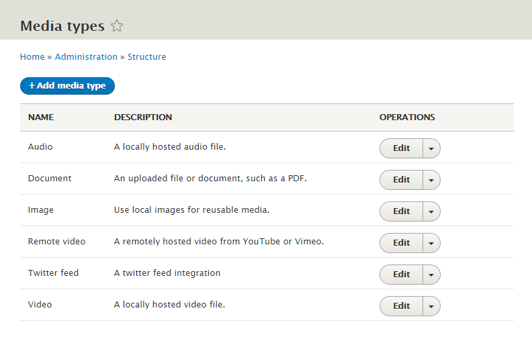Click the OPERATIONS column header

[407, 117]
